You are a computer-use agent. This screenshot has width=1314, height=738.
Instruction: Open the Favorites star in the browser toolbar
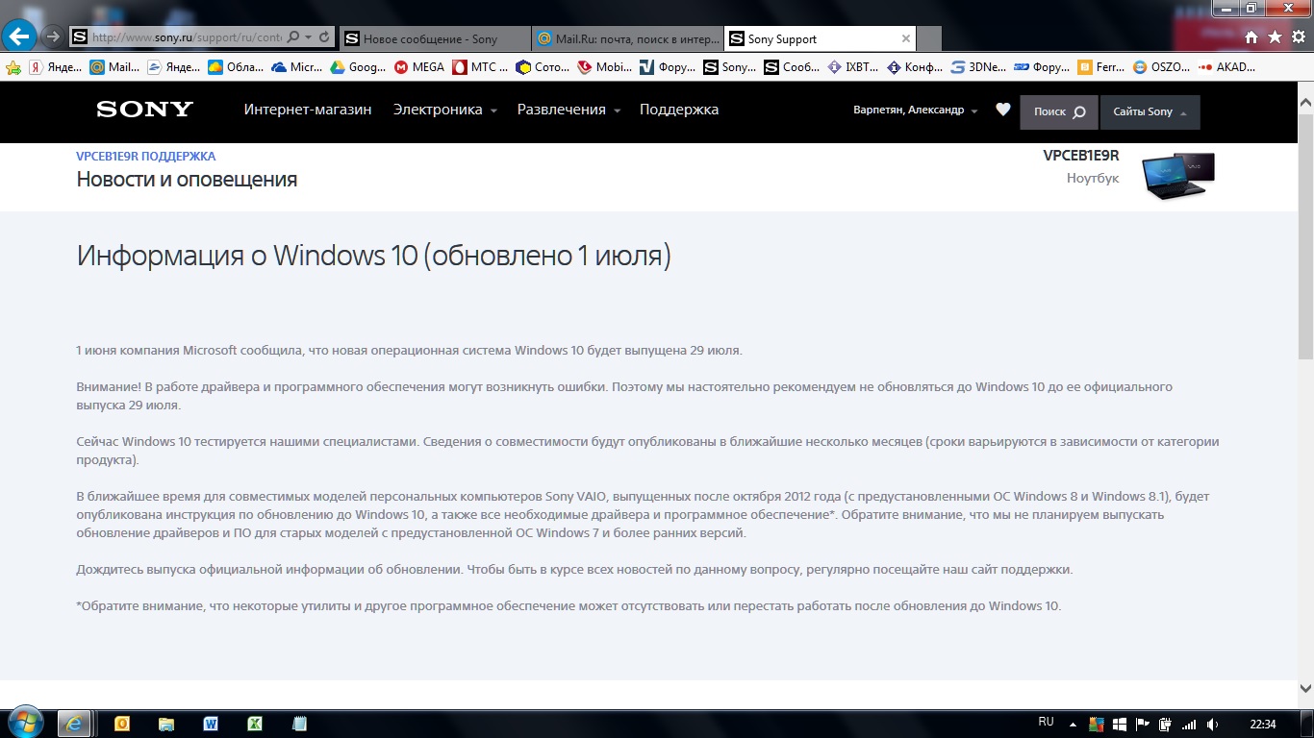[1275, 37]
